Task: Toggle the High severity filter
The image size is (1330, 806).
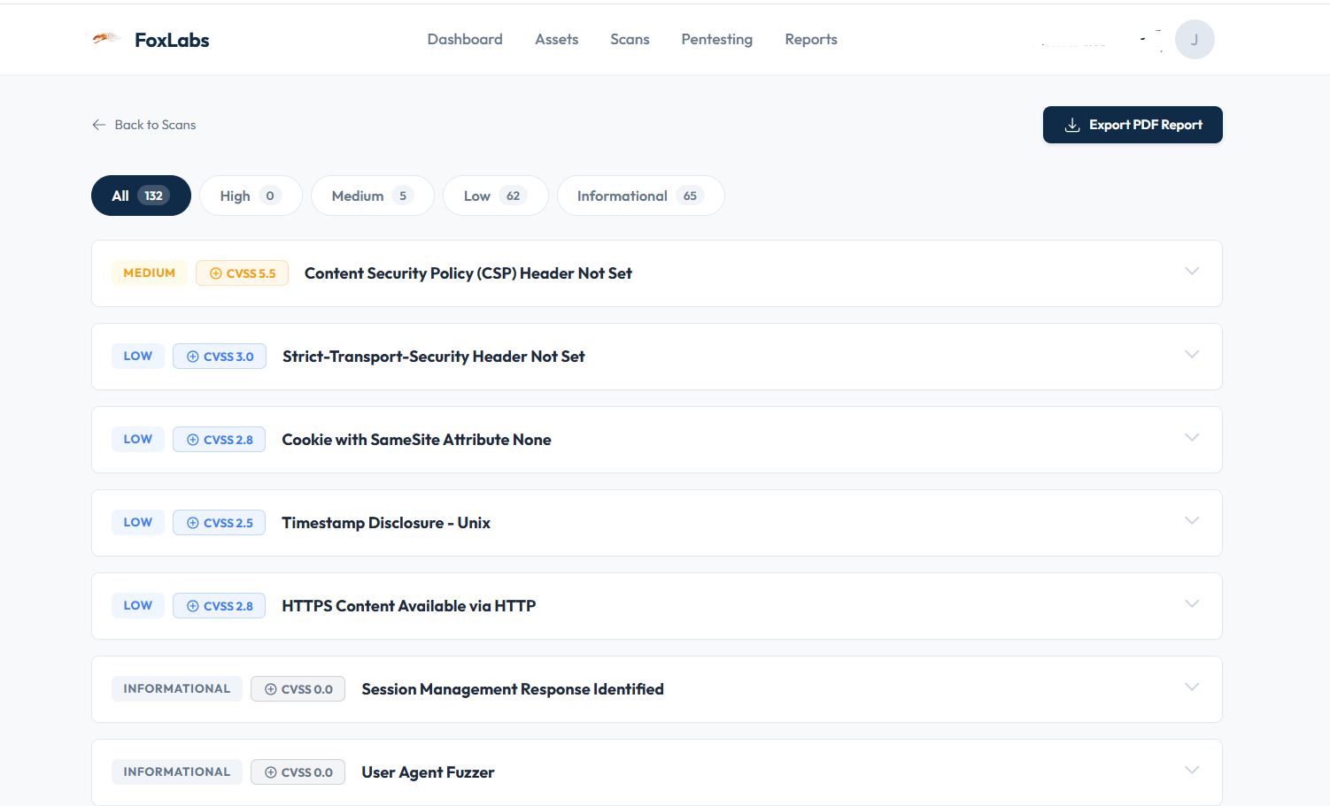Action: pos(251,195)
